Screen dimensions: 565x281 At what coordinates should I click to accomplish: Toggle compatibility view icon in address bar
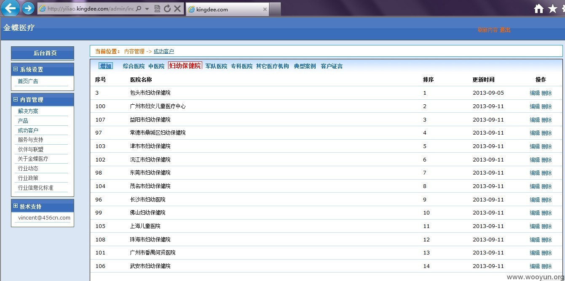[x=157, y=9]
